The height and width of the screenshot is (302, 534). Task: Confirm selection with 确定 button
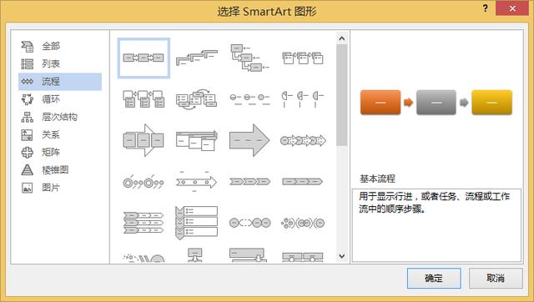(x=434, y=278)
